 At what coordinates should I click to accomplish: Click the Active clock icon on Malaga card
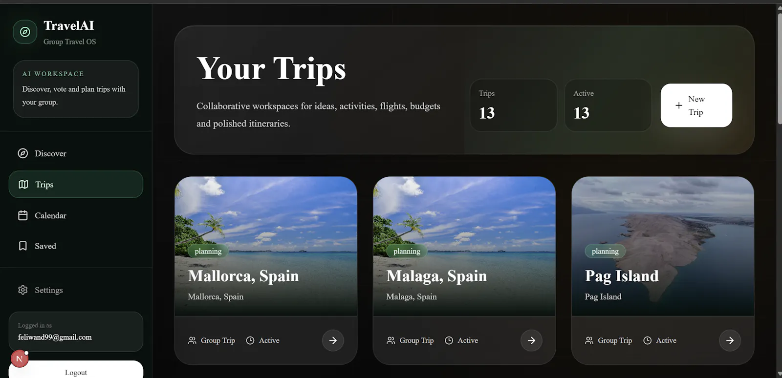tap(449, 340)
